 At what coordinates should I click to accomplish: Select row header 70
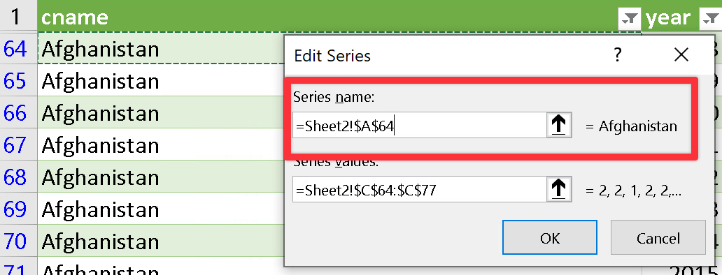coord(15,241)
